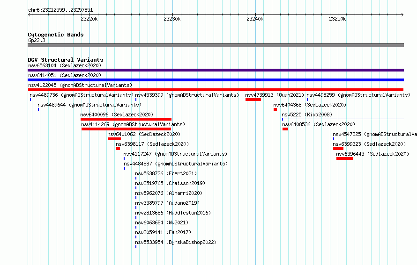The height and width of the screenshot is (265, 417).
Task: Click the nsv4489644 variant label
Action: [89, 105]
